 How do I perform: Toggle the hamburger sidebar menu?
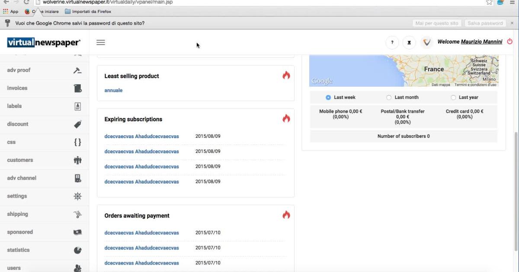click(x=100, y=42)
